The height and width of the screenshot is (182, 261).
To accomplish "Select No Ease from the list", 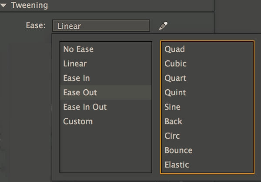I will click(x=78, y=49).
